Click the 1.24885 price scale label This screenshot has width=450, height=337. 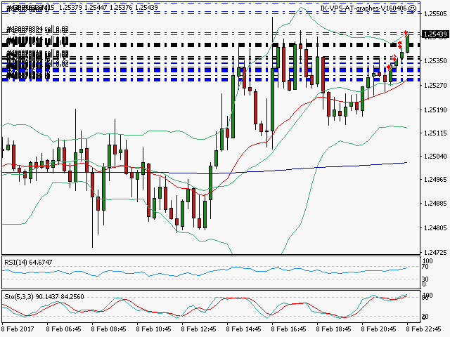click(x=435, y=203)
